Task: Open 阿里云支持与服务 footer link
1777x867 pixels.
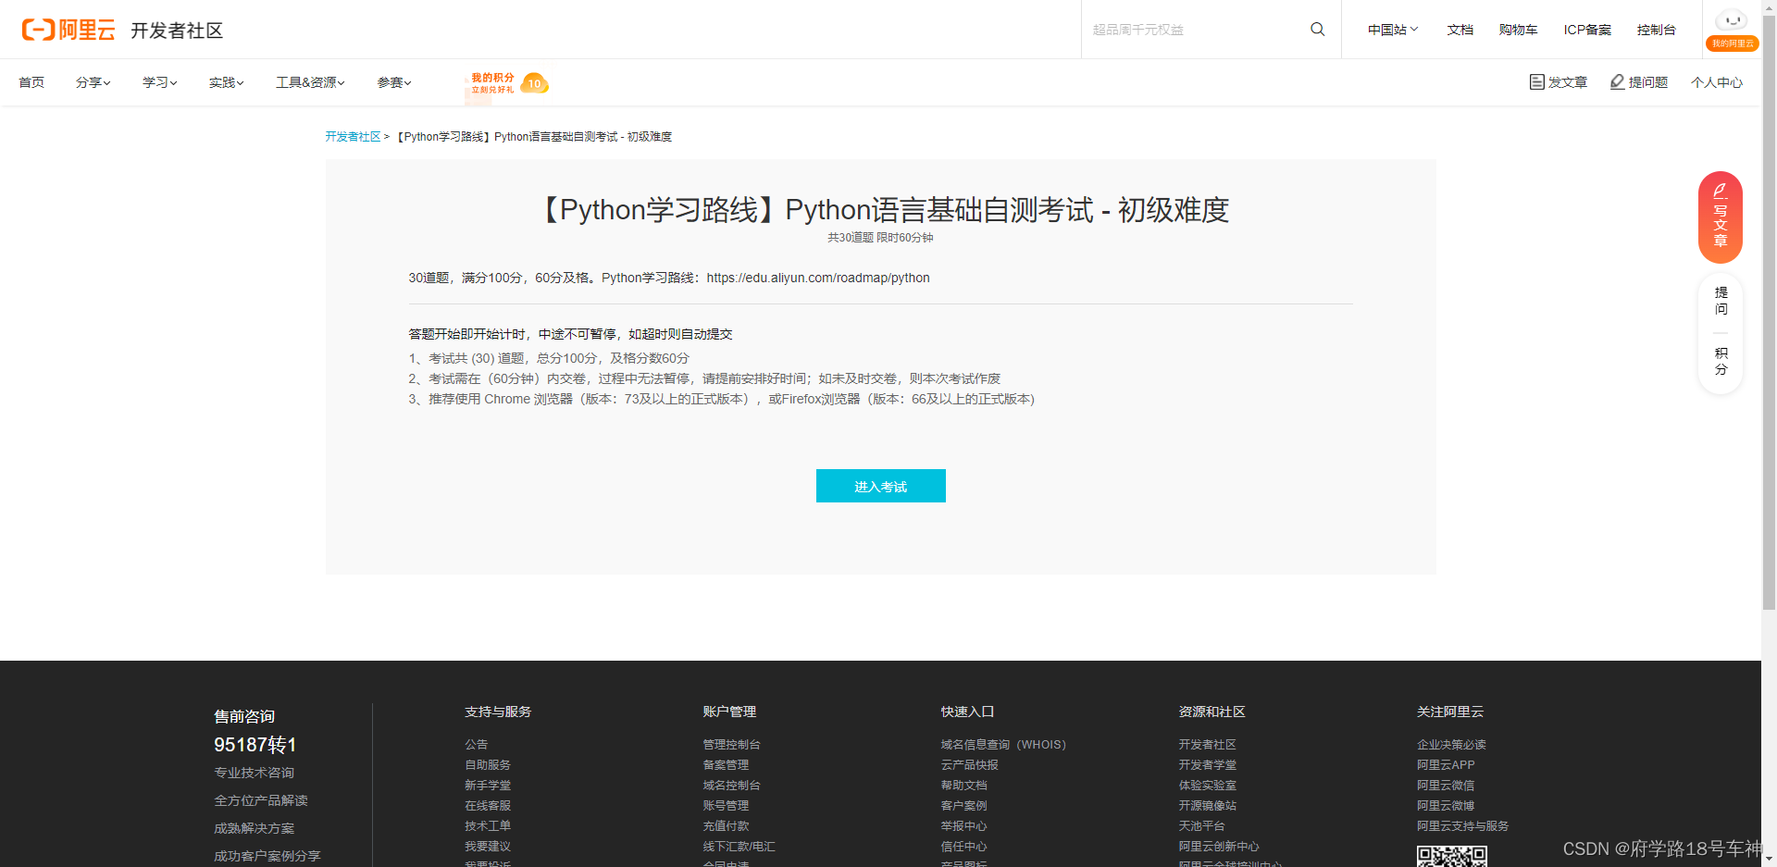Action: (x=1462, y=825)
